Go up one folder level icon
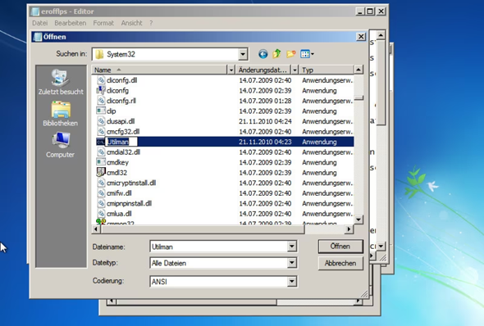 276,54
